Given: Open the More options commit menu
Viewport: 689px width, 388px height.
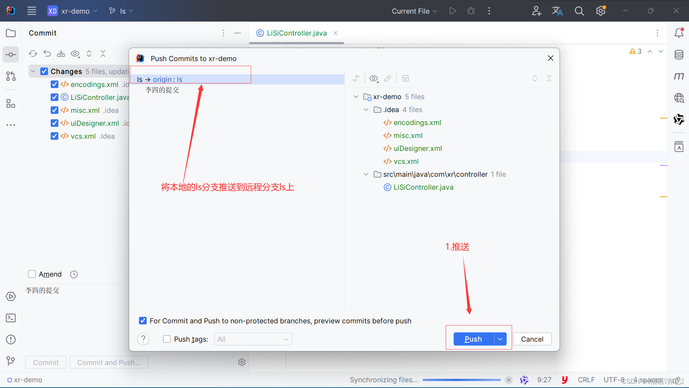Looking at the screenshot, I should pos(223,33).
